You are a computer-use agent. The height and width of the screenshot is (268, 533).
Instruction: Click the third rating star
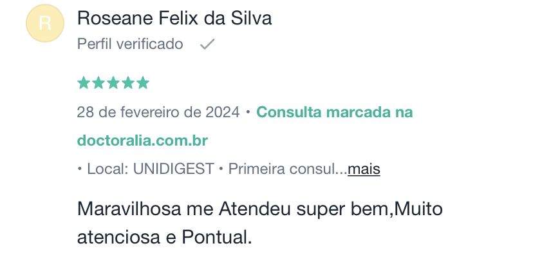[x=113, y=82]
